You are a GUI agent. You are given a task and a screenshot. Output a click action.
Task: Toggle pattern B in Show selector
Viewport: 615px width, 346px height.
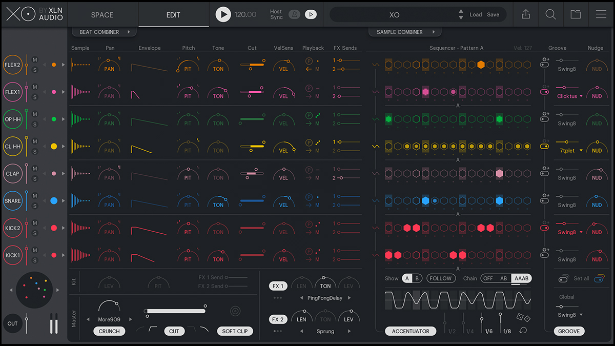[x=417, y=278]
